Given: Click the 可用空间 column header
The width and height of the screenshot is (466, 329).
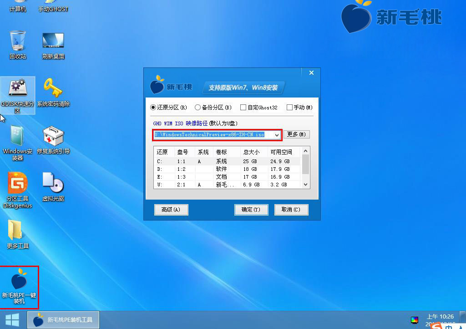Looking at the screenshot, I should [284, 152].
